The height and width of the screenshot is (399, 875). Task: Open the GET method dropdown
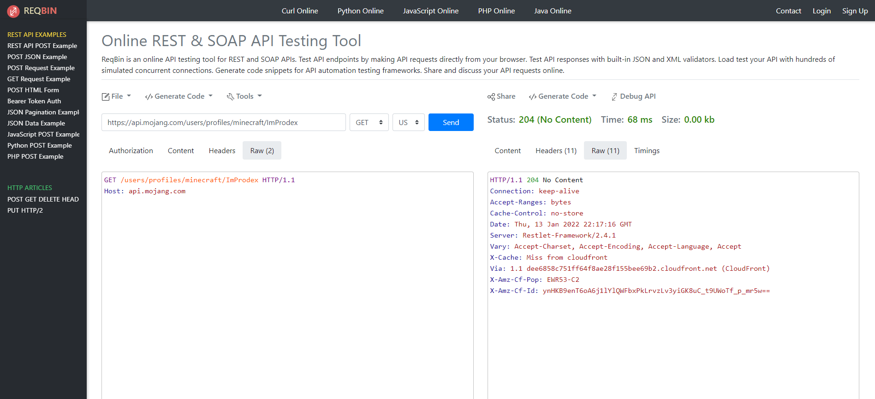click(369, 122)
